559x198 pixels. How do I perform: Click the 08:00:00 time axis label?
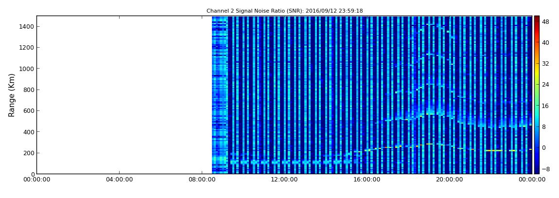(202, 180)
